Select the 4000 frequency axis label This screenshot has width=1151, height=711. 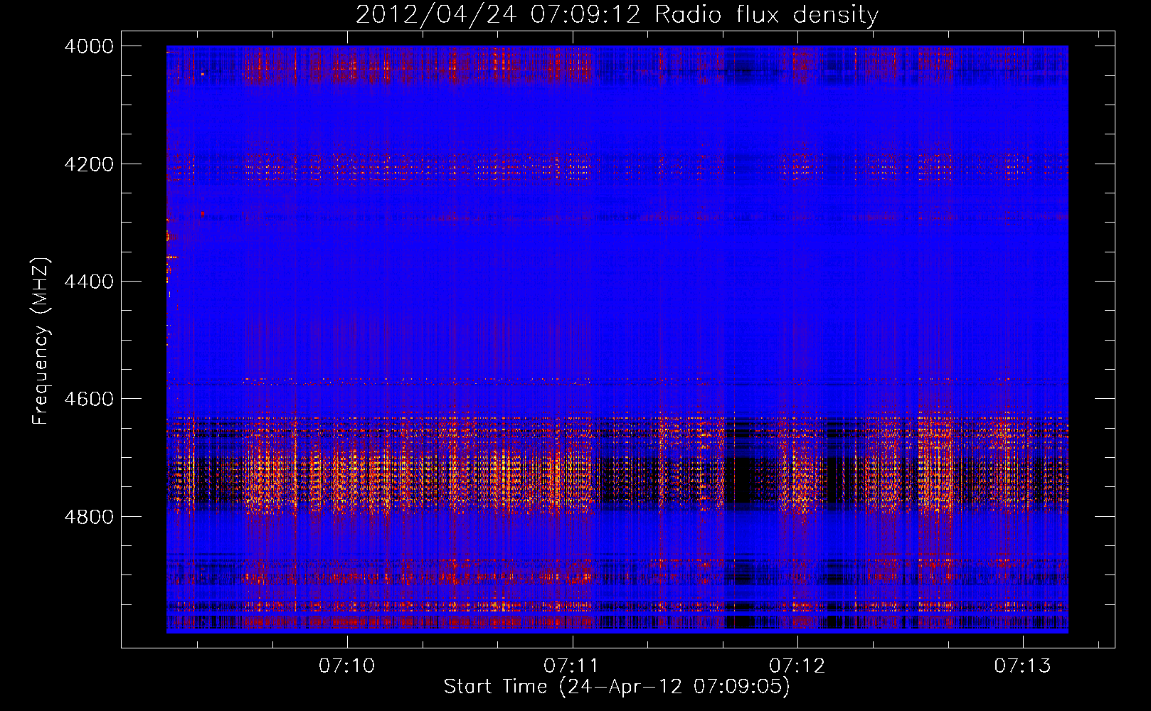click(x=89, y=46)
